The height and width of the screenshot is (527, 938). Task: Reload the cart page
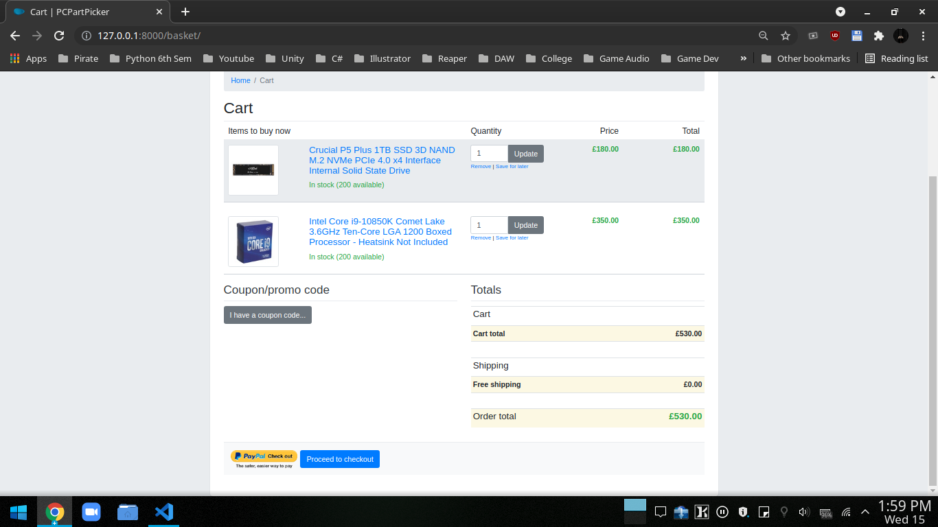point(59,36)
